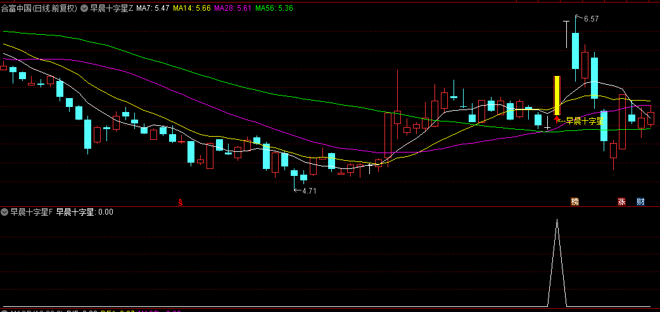This screenshot has width=660, height=312.
Task: Click the 榜 event marker icon
Action: point(575,202)
